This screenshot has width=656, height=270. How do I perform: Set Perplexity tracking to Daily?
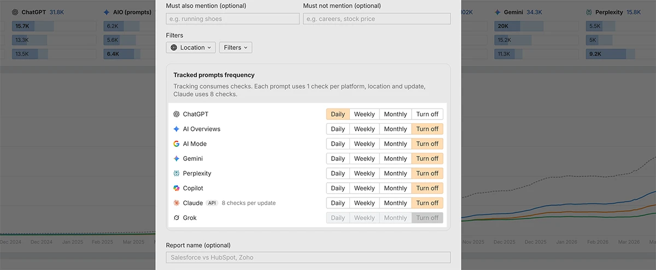point(338,173)
